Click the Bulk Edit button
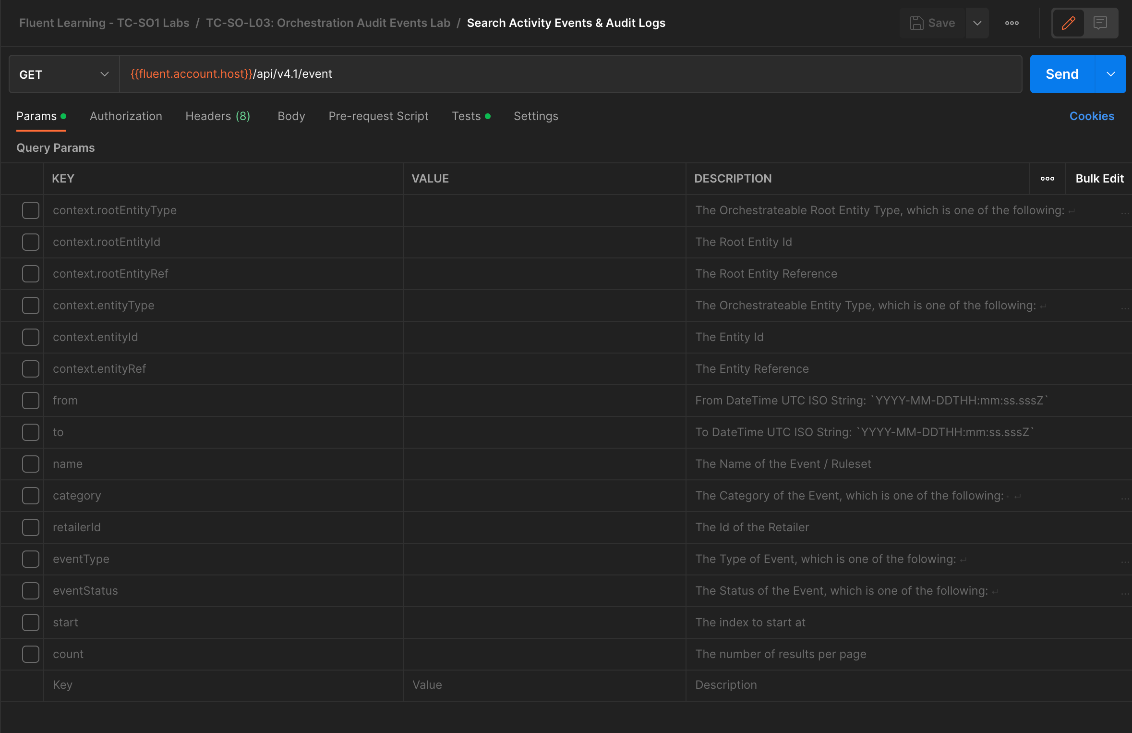The image size is (1132, 733). coord(1099,179)
